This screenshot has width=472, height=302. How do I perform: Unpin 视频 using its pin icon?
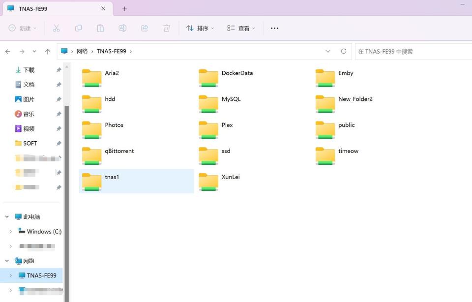59,128
